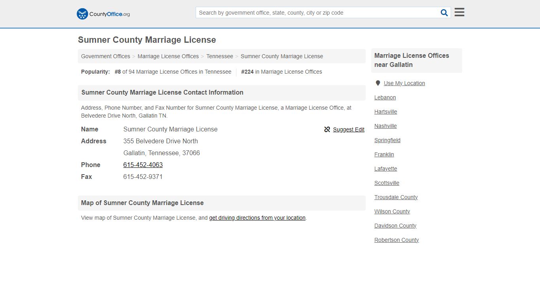The width and height of the screenshot is (540, 304).
Task: Open Lafayette offices link
Action: [x=386, y=169]
